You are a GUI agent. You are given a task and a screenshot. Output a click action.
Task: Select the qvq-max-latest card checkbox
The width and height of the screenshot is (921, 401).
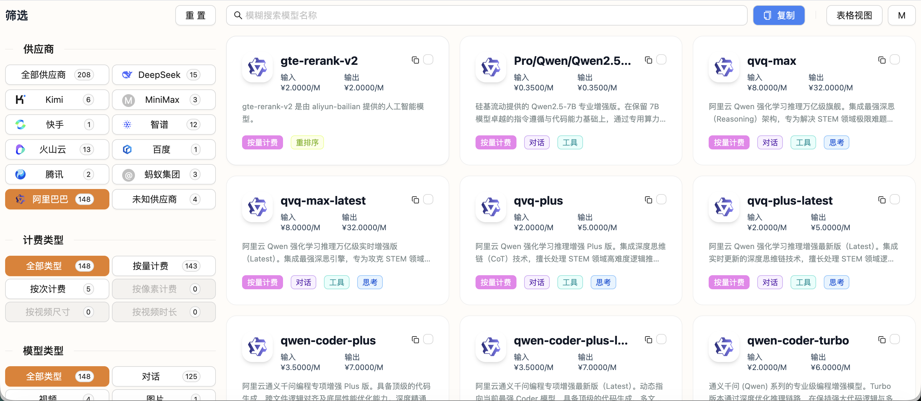coord(428,199)
